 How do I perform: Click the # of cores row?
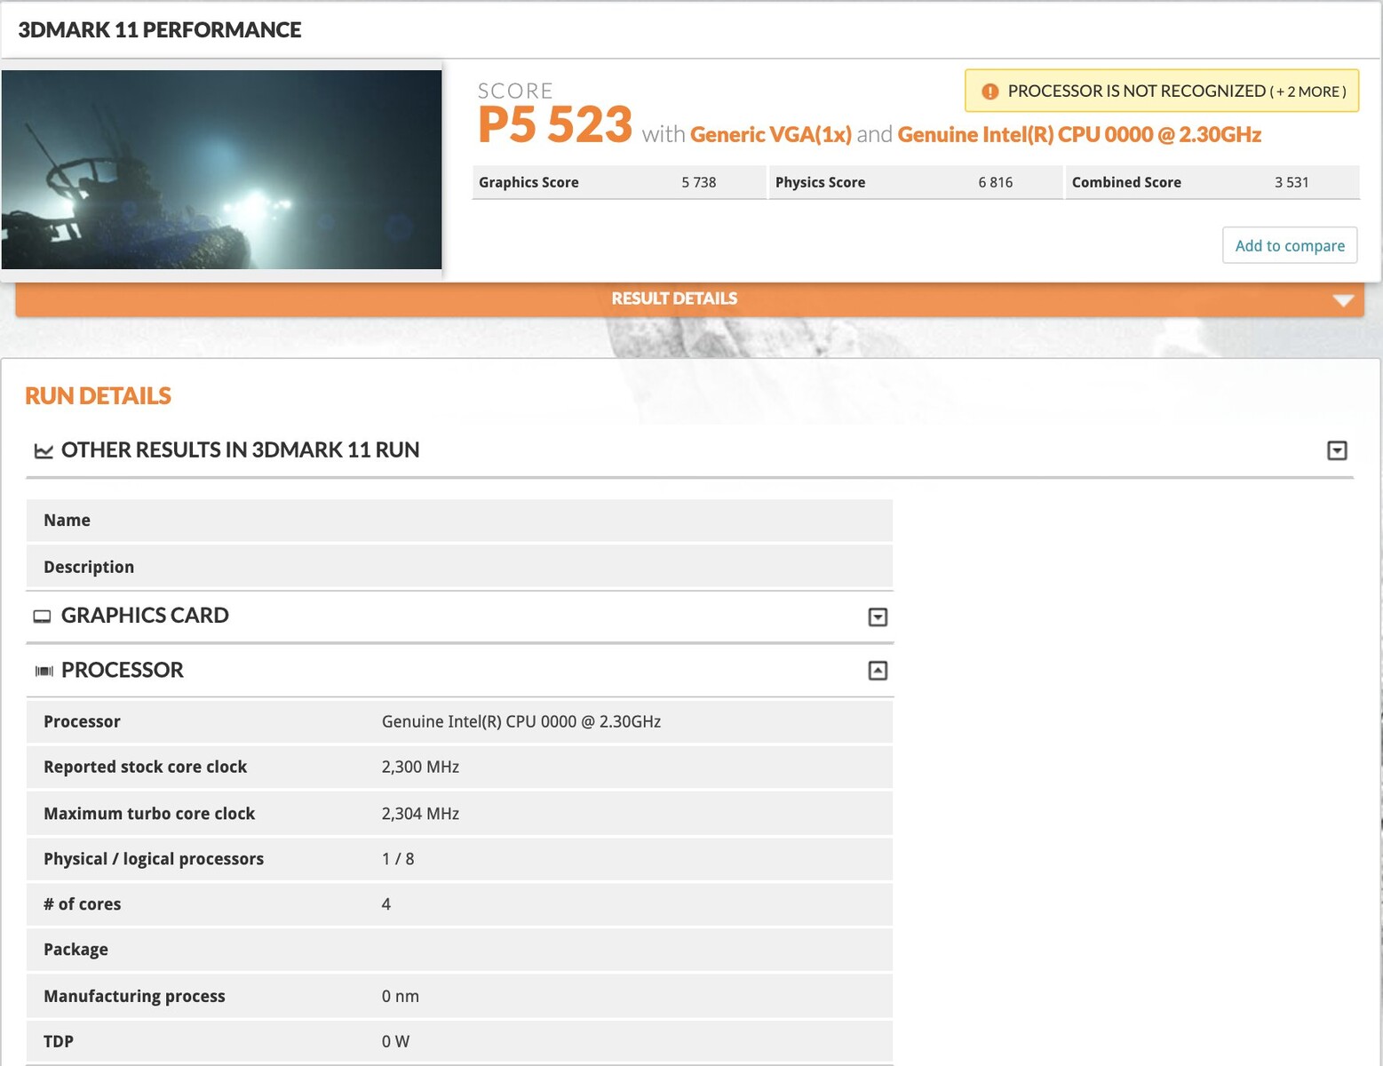(459, 904)
